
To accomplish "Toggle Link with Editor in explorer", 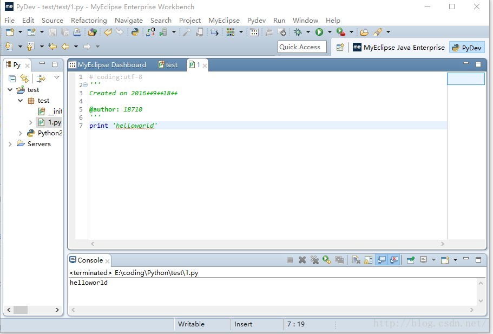I will click(24, 78).
